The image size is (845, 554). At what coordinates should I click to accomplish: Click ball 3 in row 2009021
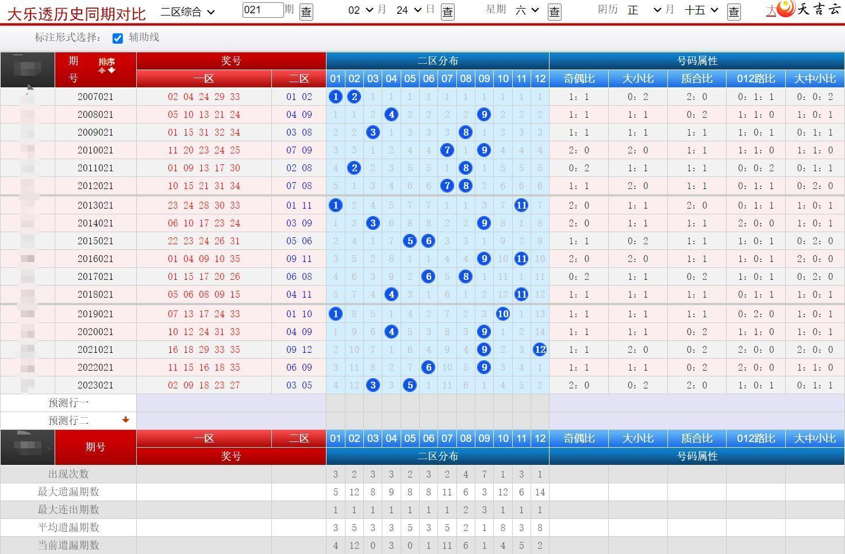click(x=373, y=132)
